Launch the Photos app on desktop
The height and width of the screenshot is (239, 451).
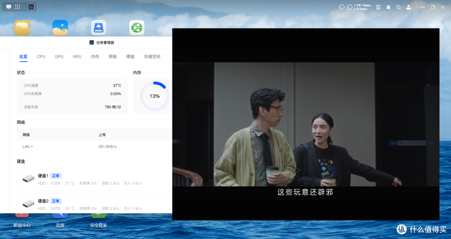[60, 28]
